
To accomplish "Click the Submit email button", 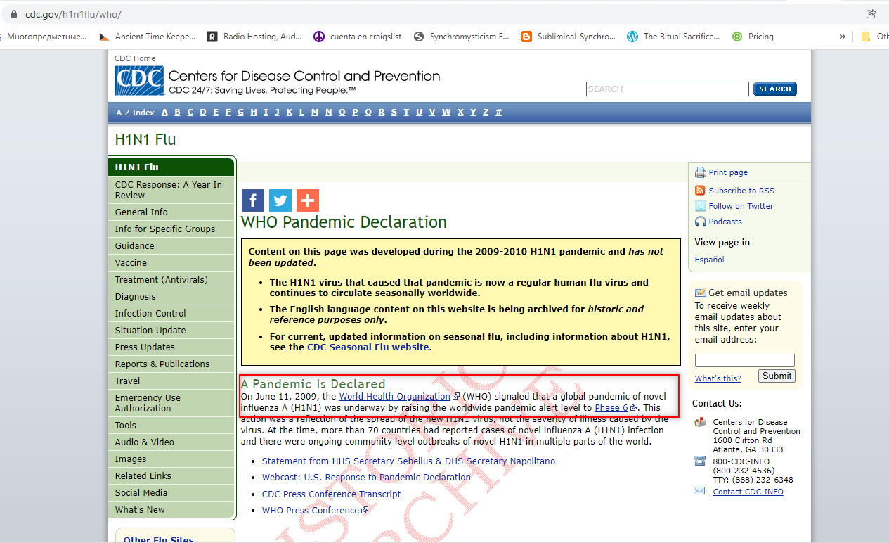I will pyautogui.click(x=777, y=376).
